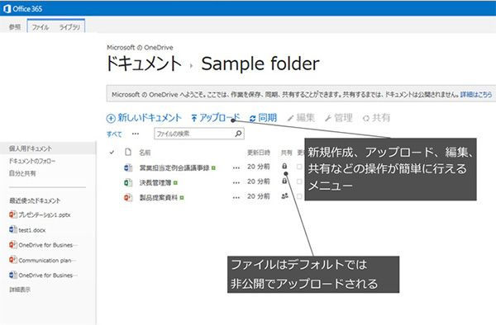This screenshot has width=496, height=325.
Task: Follow the 詳細はこちら link
Action: 476,94
